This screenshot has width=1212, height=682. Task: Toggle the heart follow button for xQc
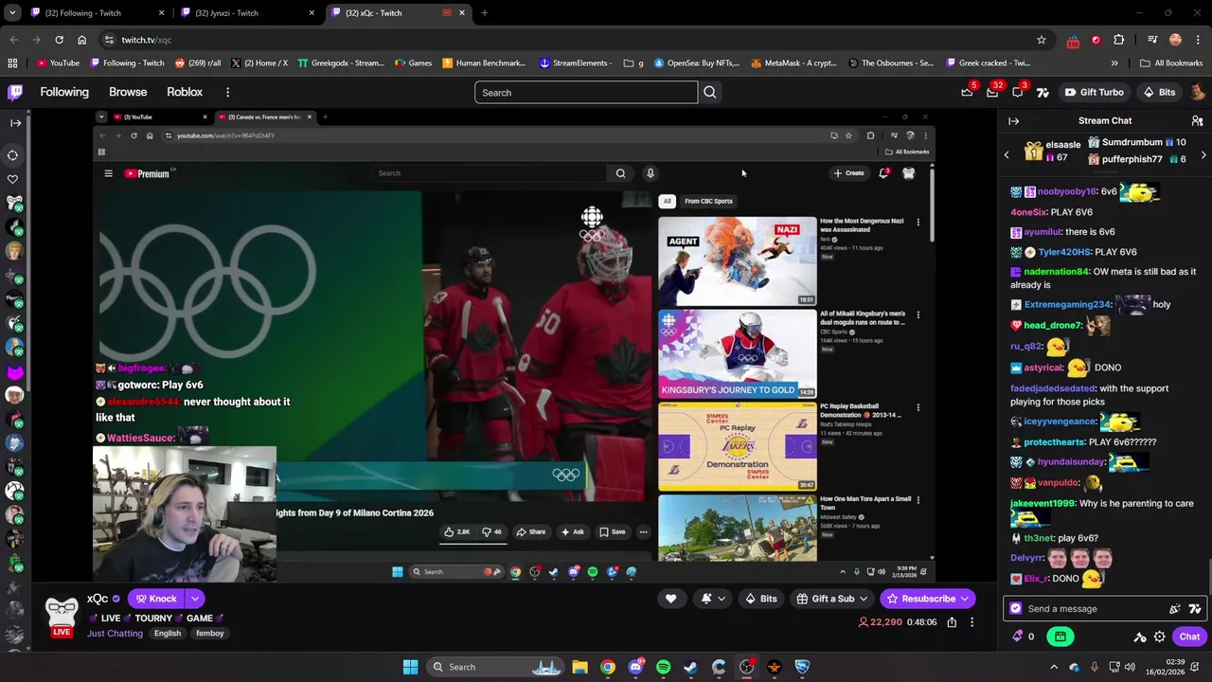670,599
